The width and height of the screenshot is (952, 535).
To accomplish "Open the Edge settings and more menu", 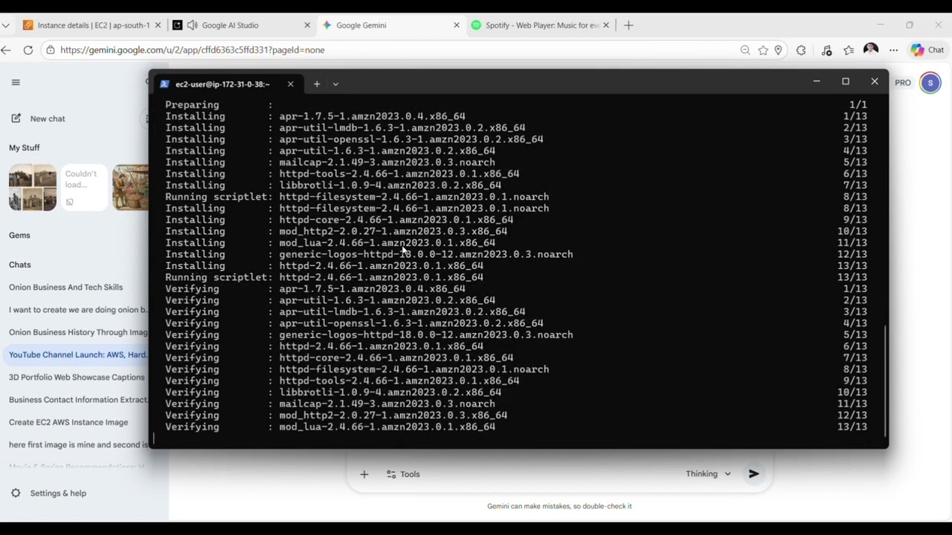I will (893, 50).
